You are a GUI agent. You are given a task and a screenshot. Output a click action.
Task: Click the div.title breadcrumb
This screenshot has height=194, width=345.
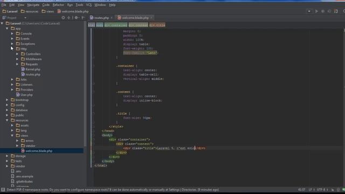(157, 25)
